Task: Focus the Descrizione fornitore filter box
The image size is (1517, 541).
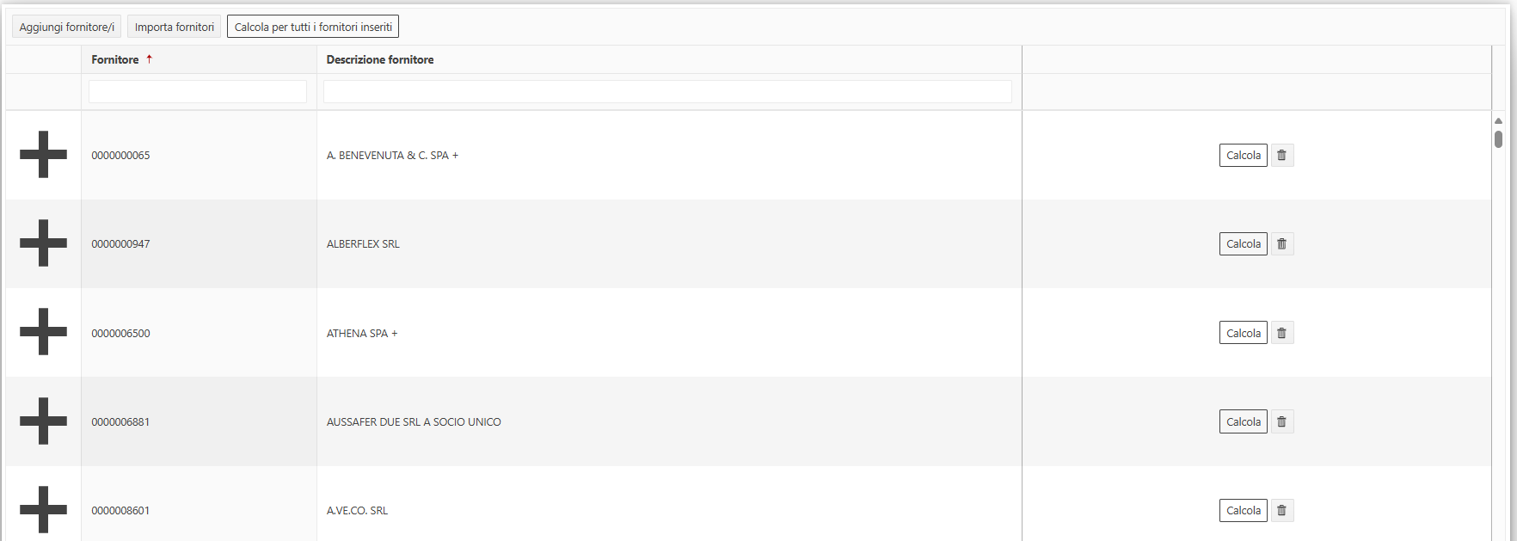Action: coord(667,91)
